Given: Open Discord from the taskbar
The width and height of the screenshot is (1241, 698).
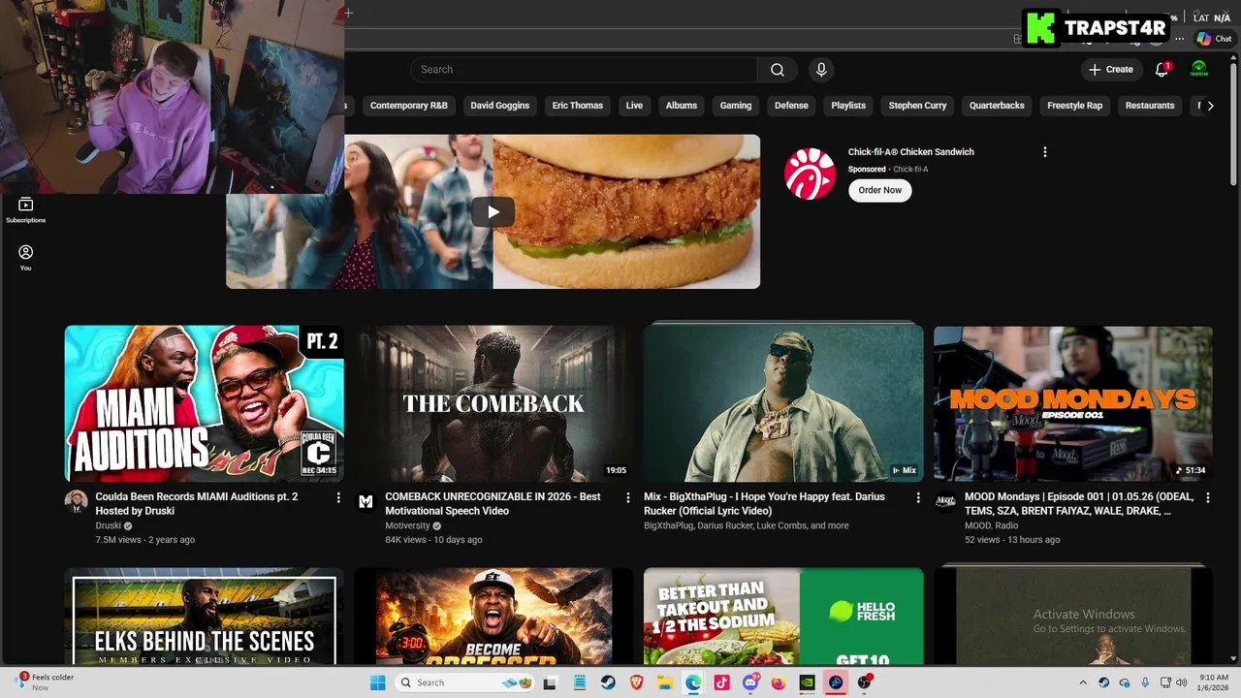Looking at the screenshot, I should (x=750, y=682).
